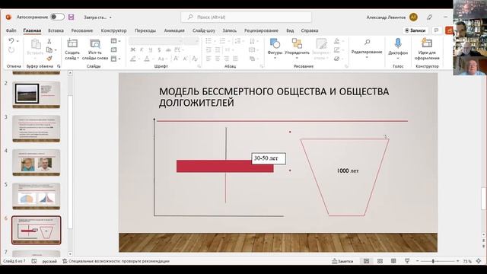Viewport: 487px width, 274px height.
Task: Expand the Copy dropdown arrow
Action: click(x=56, y=50)
